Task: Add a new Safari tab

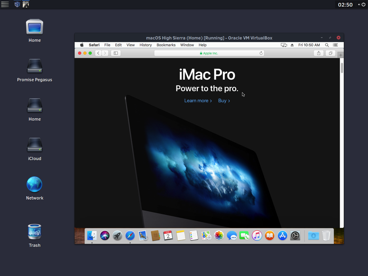Action: click(x=341, y=55)
